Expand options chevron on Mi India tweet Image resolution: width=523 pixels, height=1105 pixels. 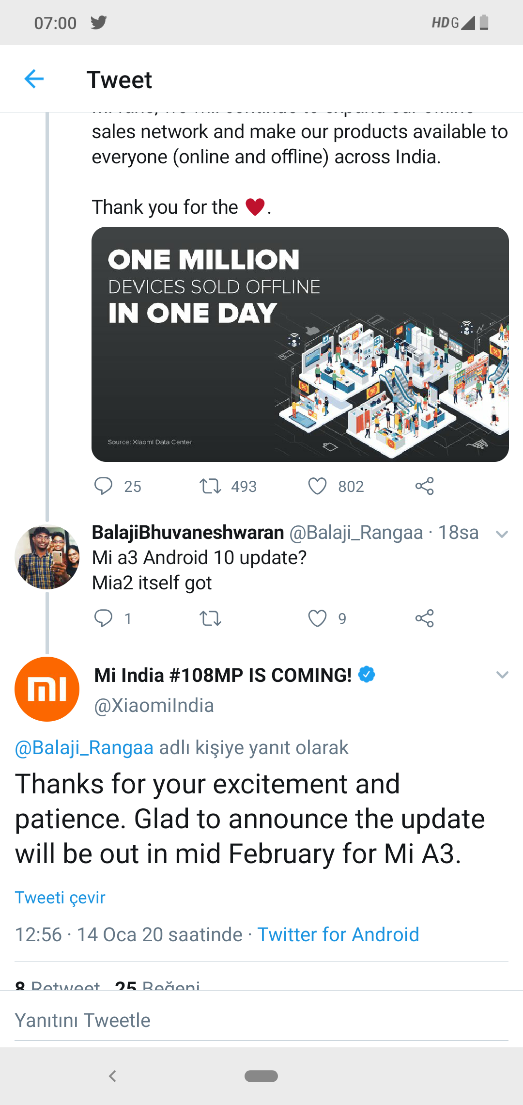coord(502,675)
